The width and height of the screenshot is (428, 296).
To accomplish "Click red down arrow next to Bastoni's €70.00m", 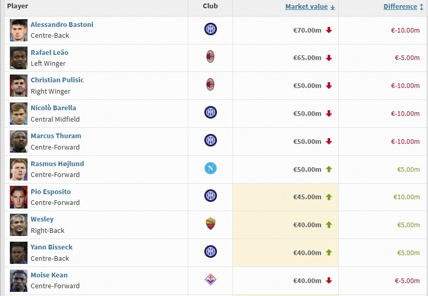I will pyautogui.click(x=329, y=30).
